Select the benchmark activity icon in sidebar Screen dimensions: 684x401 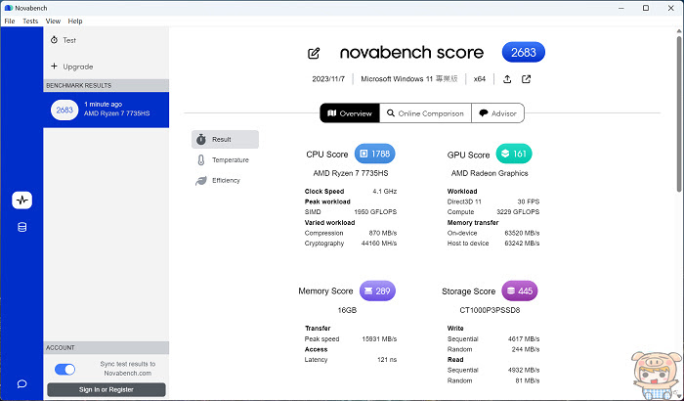21,200
